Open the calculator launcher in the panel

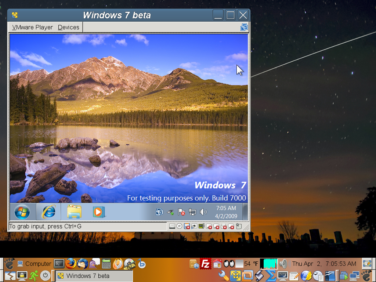106,263
